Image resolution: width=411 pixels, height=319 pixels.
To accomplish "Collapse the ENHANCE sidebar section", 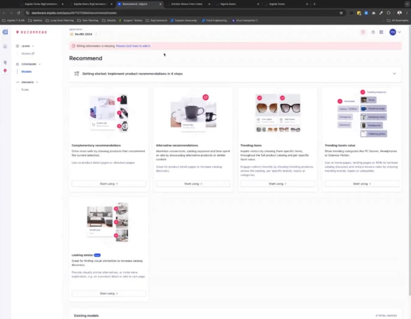I will pyautogui.click(x=27, y=82).
